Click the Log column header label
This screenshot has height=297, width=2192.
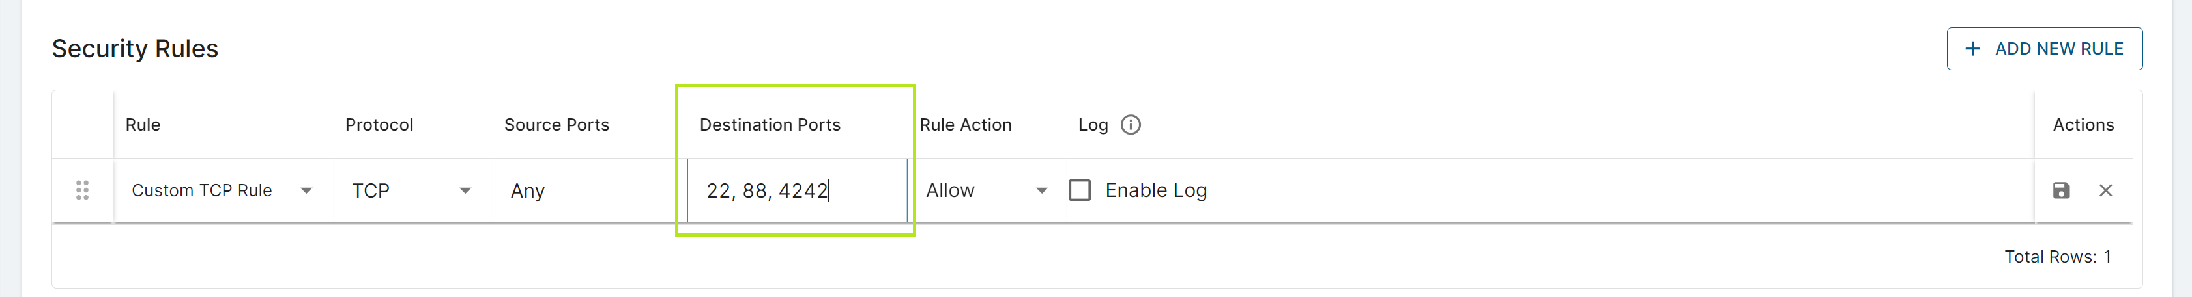pyautogui.click(x=1093, y=125)
